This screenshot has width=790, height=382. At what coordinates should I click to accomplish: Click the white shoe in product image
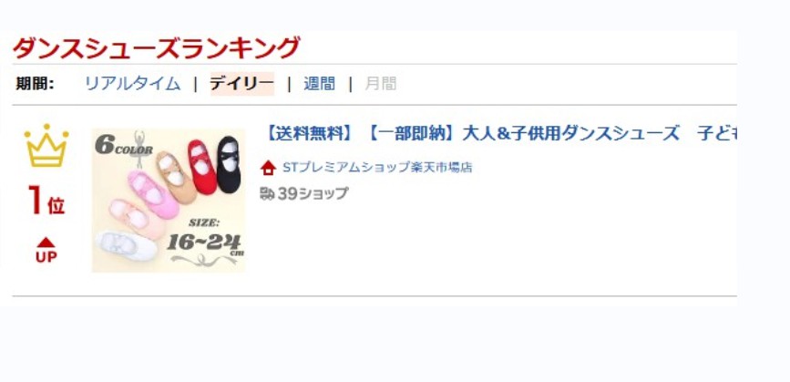pyautogui.click(x=127, y=246)
